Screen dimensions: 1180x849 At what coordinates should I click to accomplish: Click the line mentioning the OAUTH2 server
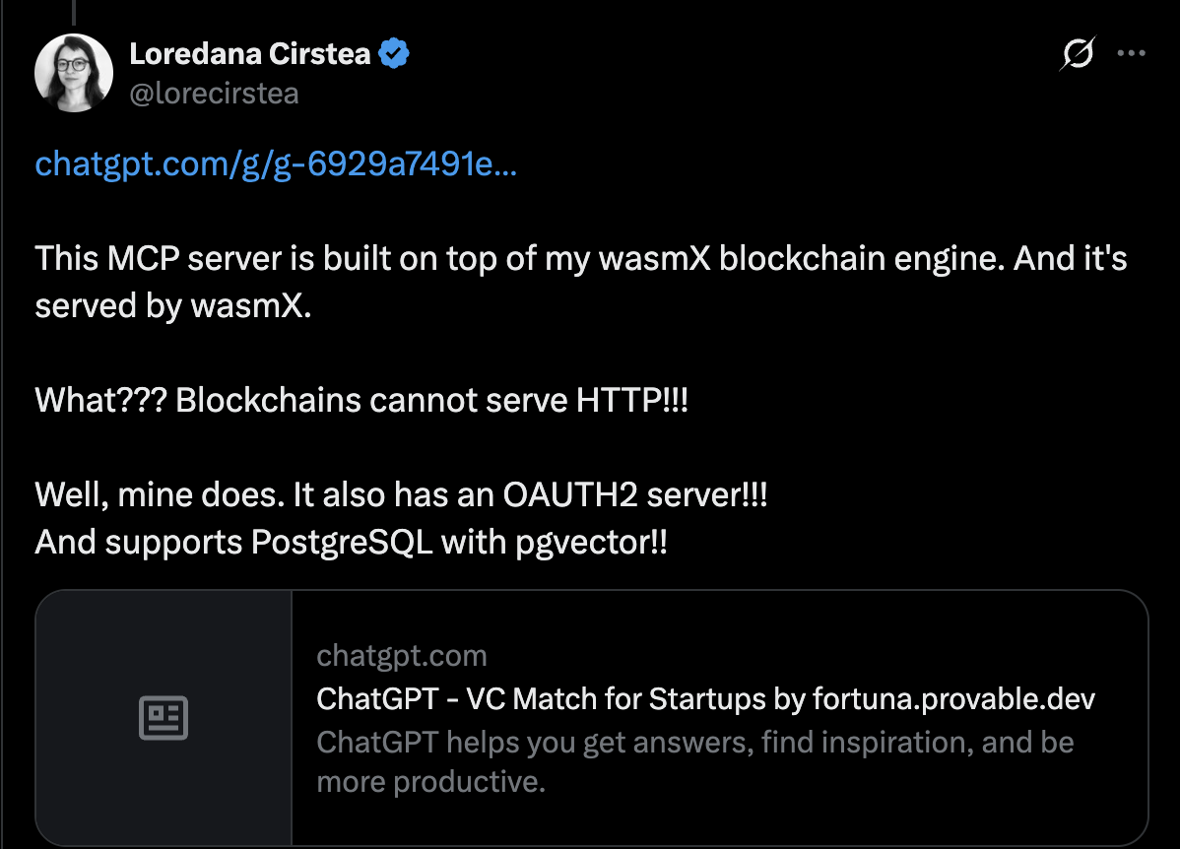click(401, 495)
